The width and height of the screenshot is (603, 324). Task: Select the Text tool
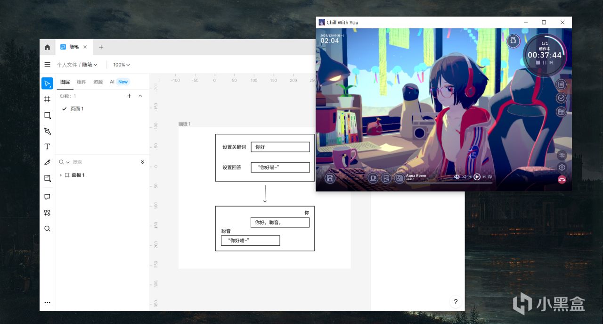point(47,147)
